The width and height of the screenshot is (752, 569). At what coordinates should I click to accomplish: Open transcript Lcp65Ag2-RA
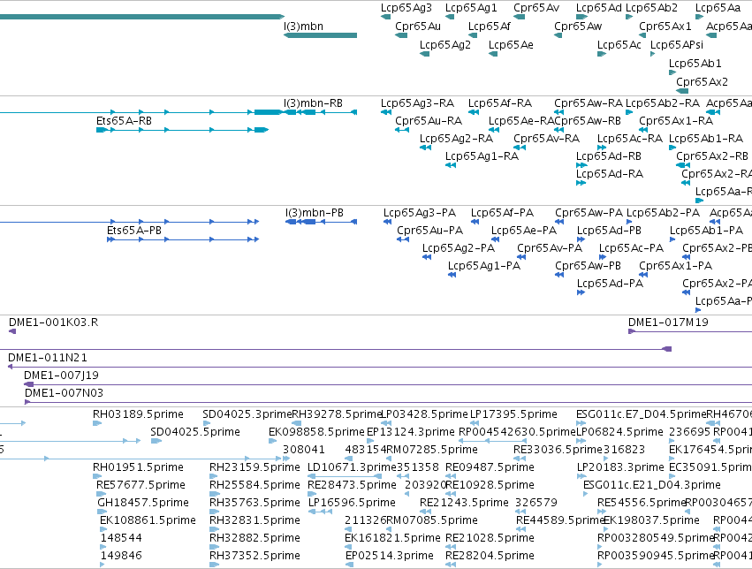pos(456,139)
